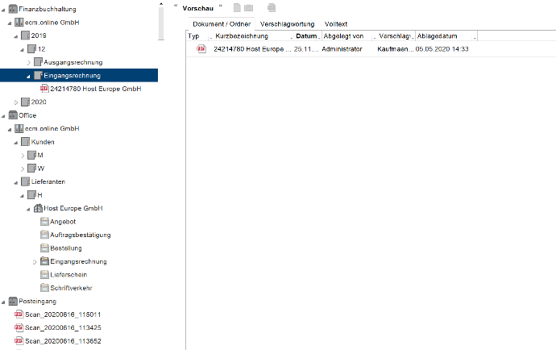
Task: Expand Eingangsrechnung under Host Europe GmbH
Action: pos(35,261)
